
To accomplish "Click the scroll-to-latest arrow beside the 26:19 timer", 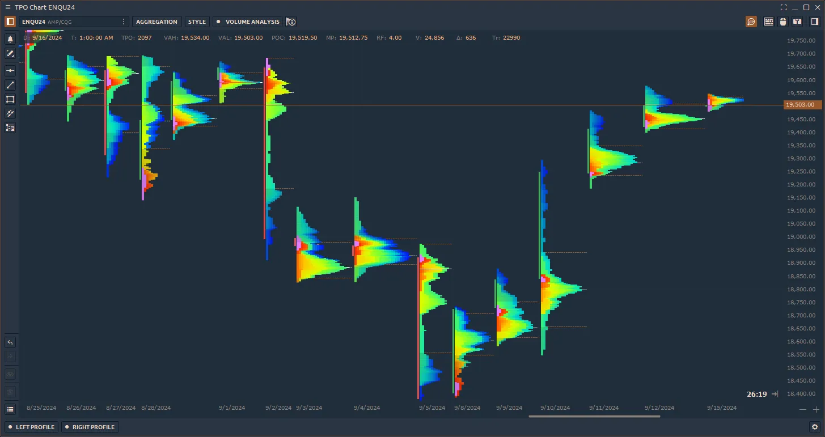I will [x=775, y=394].
